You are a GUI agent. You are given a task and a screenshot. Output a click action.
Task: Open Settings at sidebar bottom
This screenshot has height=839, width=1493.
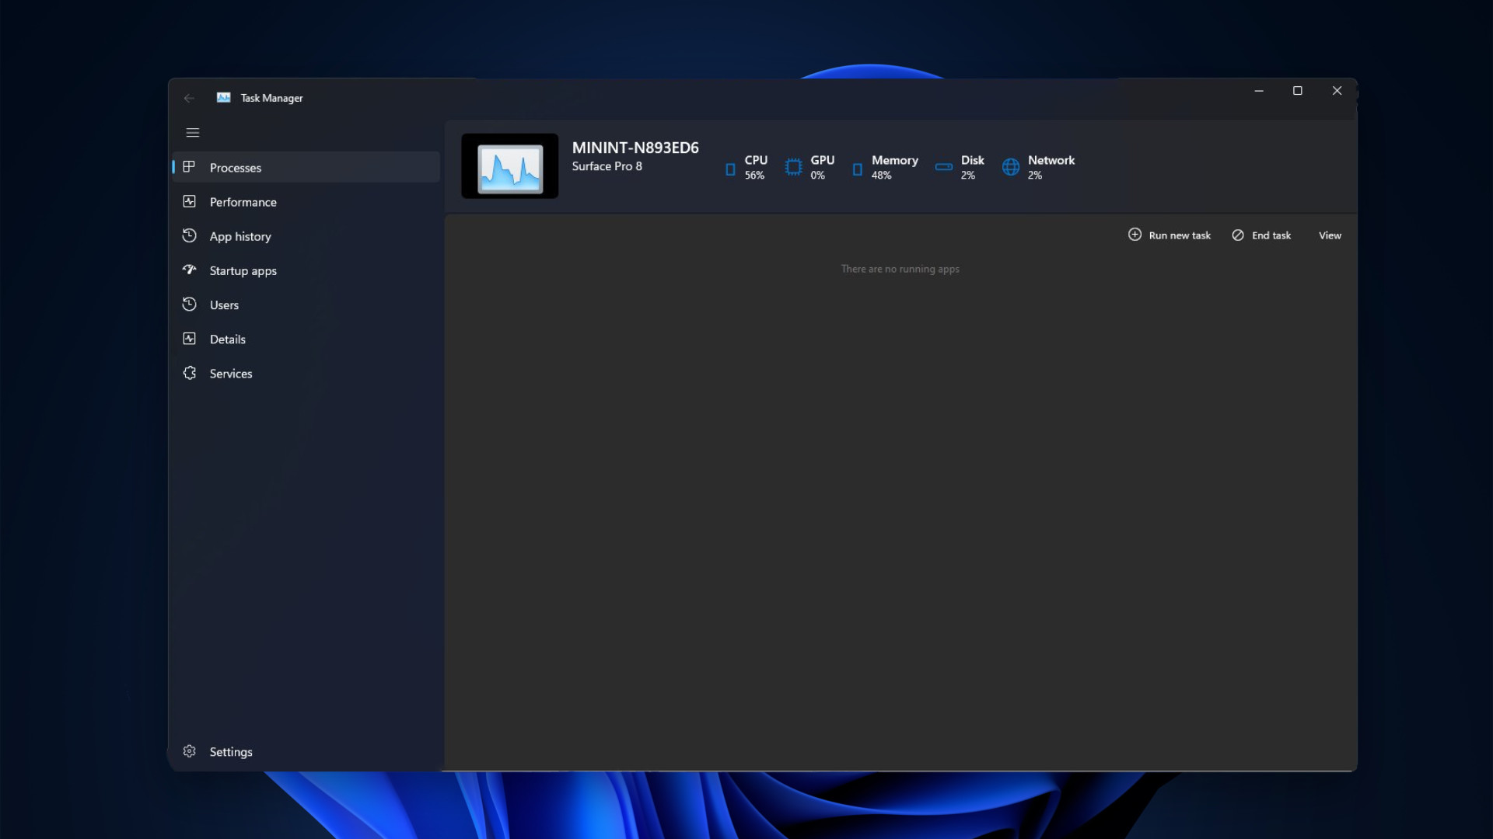[x=231, y=752]
